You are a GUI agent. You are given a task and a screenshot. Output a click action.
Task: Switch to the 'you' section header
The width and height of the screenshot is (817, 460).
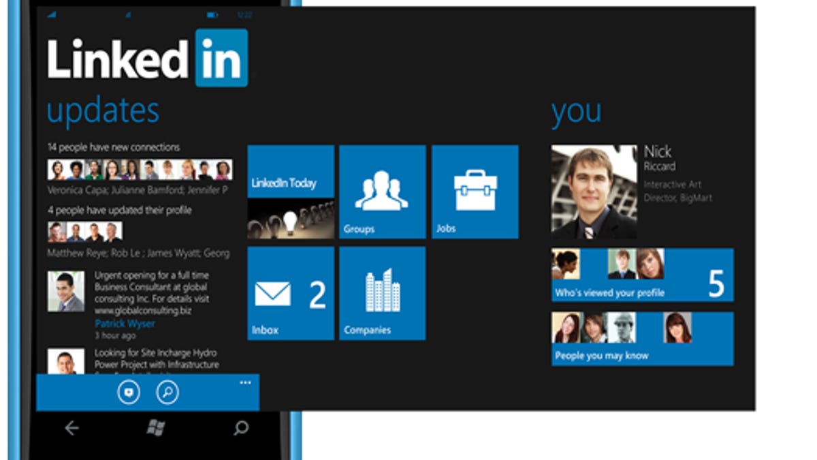tap(576, 112)
